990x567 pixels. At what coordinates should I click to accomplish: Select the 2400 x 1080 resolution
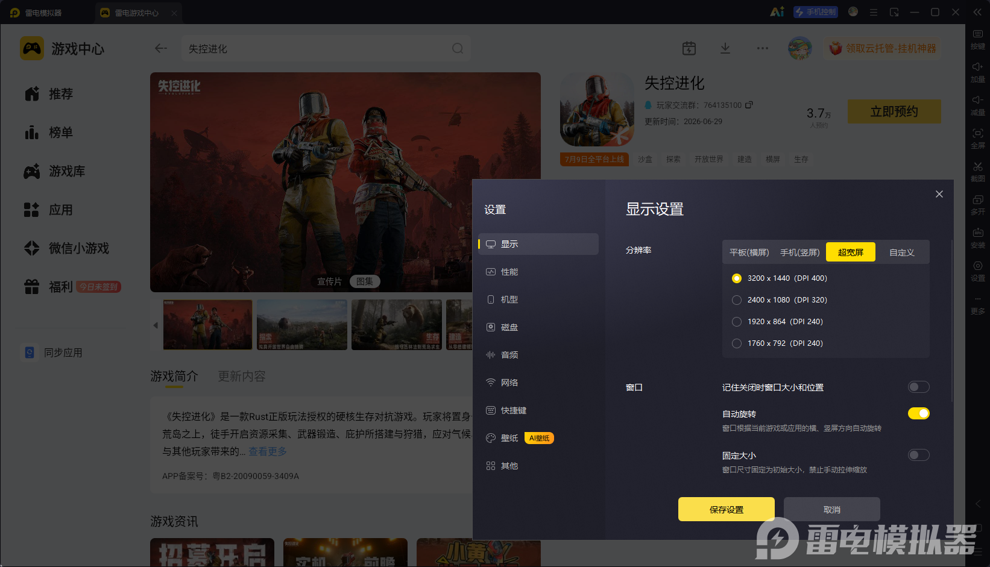tap(779, 300)
